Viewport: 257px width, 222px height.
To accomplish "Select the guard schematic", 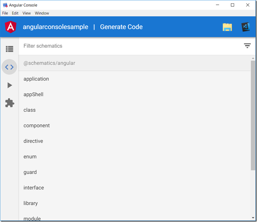I will [135, 172].
